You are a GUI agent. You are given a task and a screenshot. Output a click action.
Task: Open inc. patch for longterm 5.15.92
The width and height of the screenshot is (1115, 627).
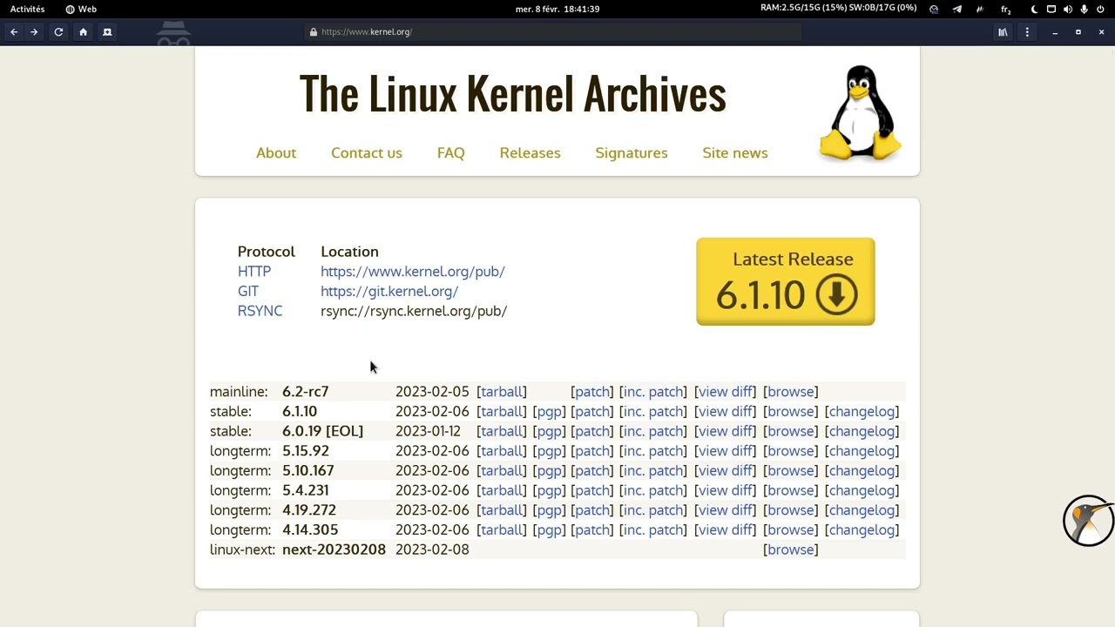click(x=653, y=451)
